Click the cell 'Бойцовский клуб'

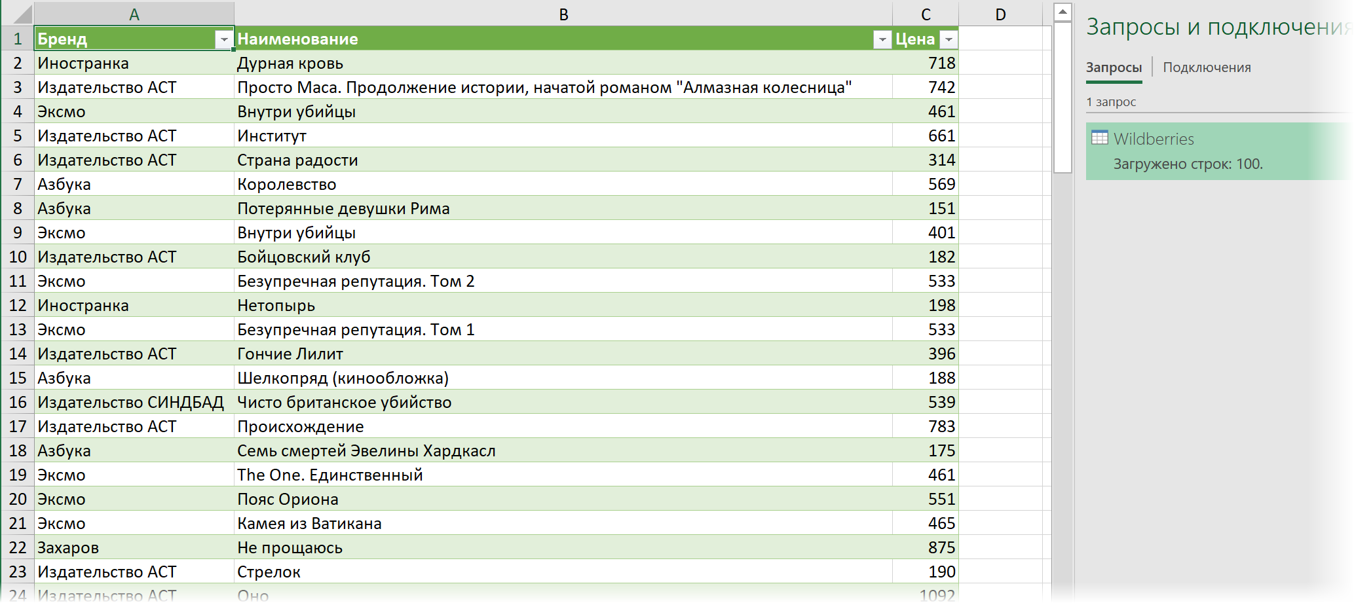click(x=563, y=257)
